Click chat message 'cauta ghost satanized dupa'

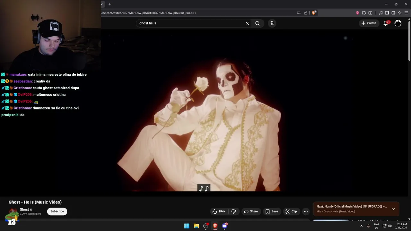(56, 88)
